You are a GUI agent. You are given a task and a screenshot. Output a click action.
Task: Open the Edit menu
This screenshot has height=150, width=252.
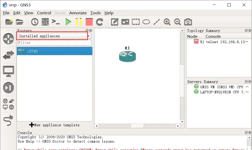[17, 13]
